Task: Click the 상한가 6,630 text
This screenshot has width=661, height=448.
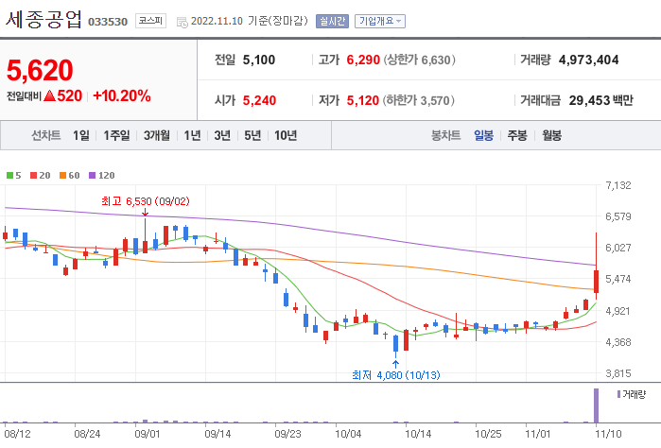Action: [420, 60]
